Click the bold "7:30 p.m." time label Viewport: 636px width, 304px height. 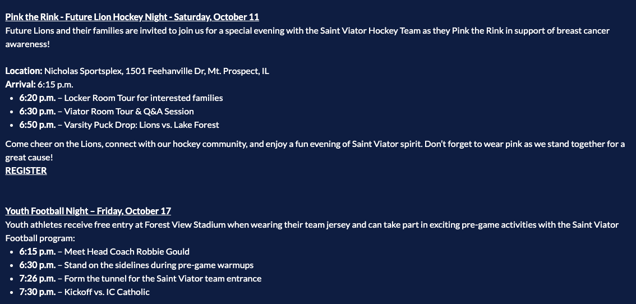(37, 292)
